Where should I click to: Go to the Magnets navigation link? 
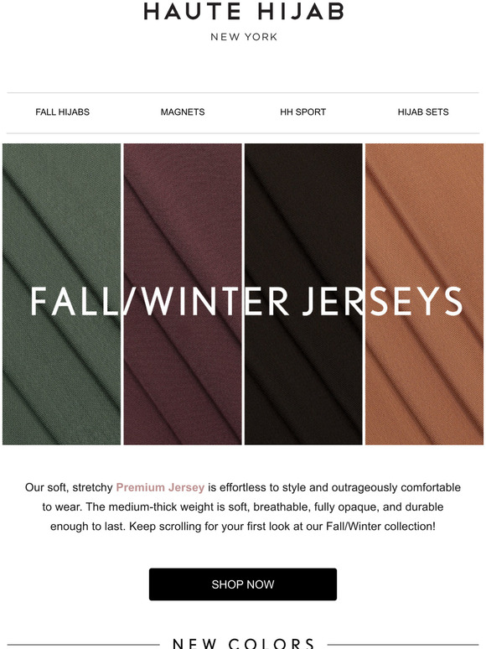click(x=183, y=112)
